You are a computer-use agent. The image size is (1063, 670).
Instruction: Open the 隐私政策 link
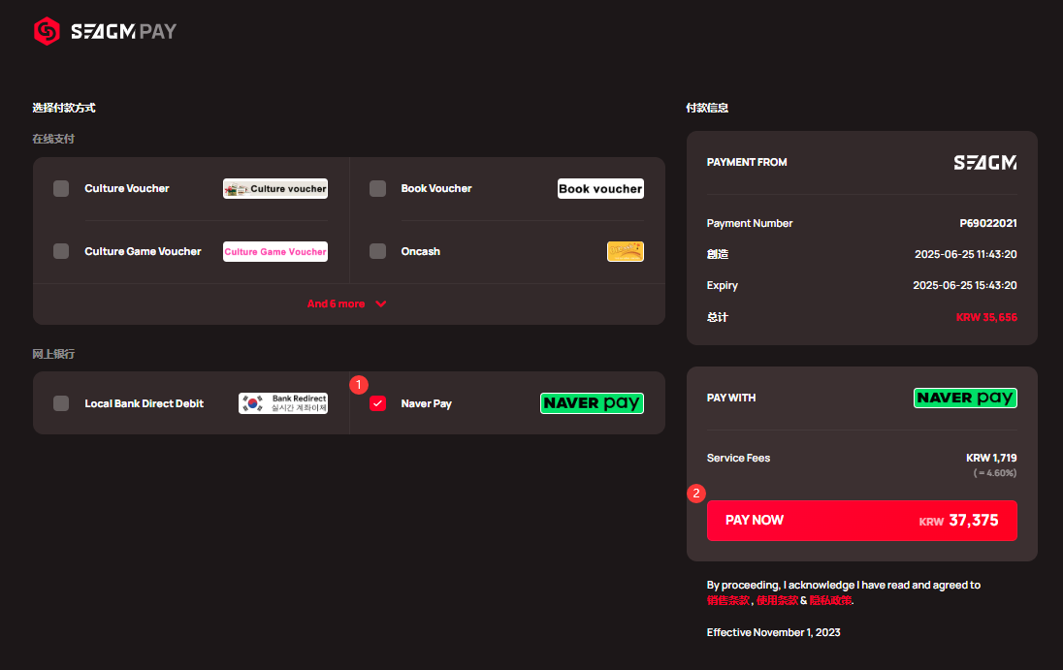pos(830,600)
